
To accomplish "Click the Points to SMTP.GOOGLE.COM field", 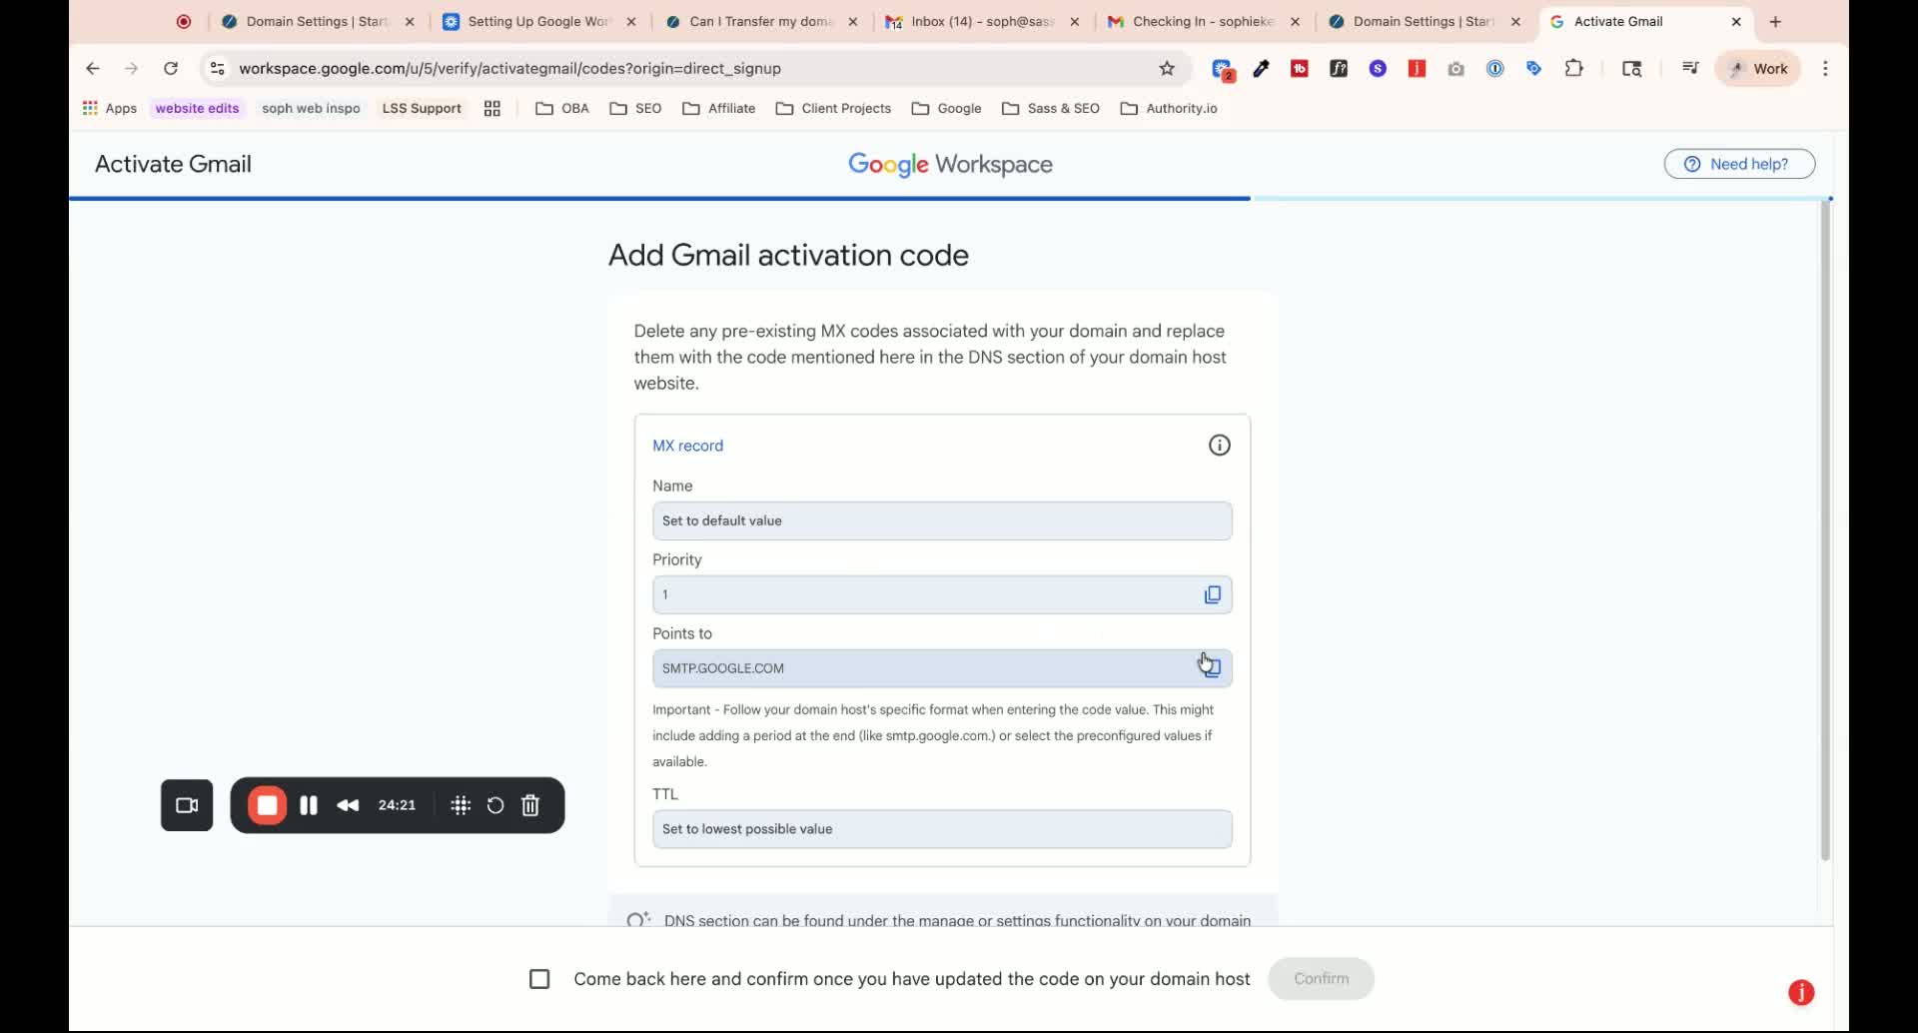I will tap(942, 668).
